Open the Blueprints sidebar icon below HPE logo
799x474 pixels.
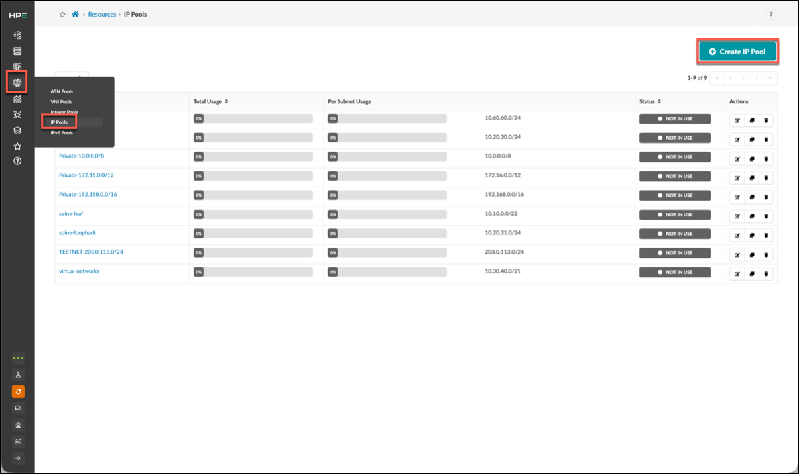18,35
